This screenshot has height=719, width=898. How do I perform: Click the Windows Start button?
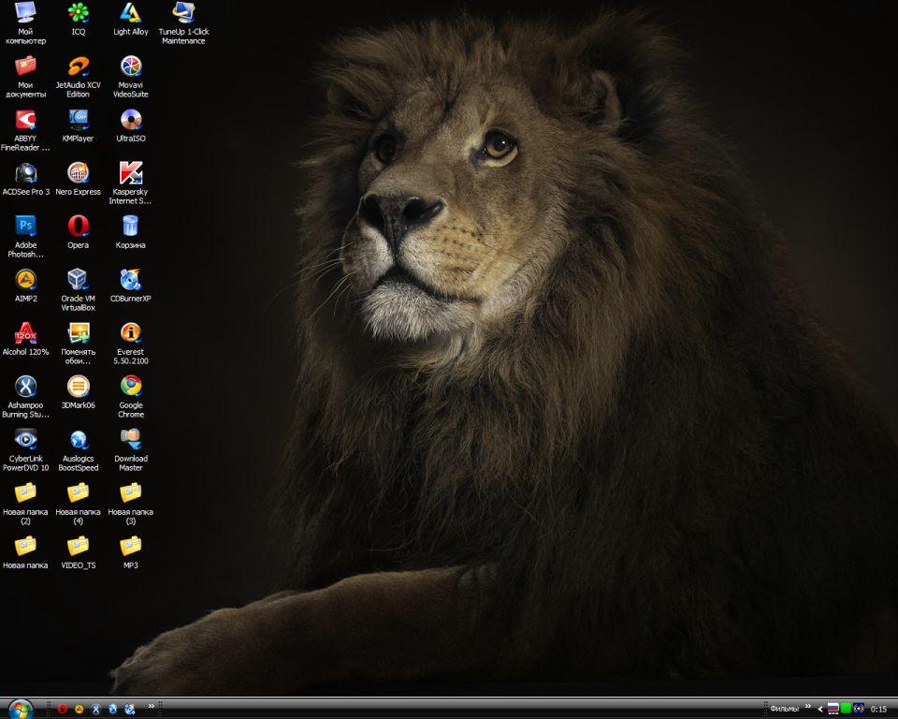(x=20, y=709)
